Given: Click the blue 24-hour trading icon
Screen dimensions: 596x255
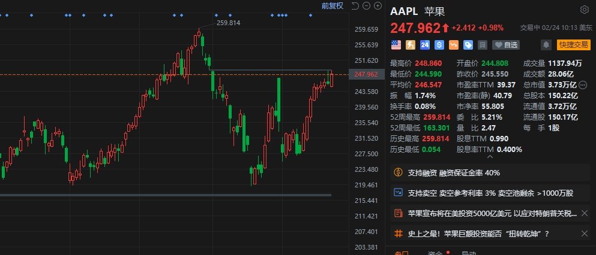Looking at the screenshot, I should point(425,45).
